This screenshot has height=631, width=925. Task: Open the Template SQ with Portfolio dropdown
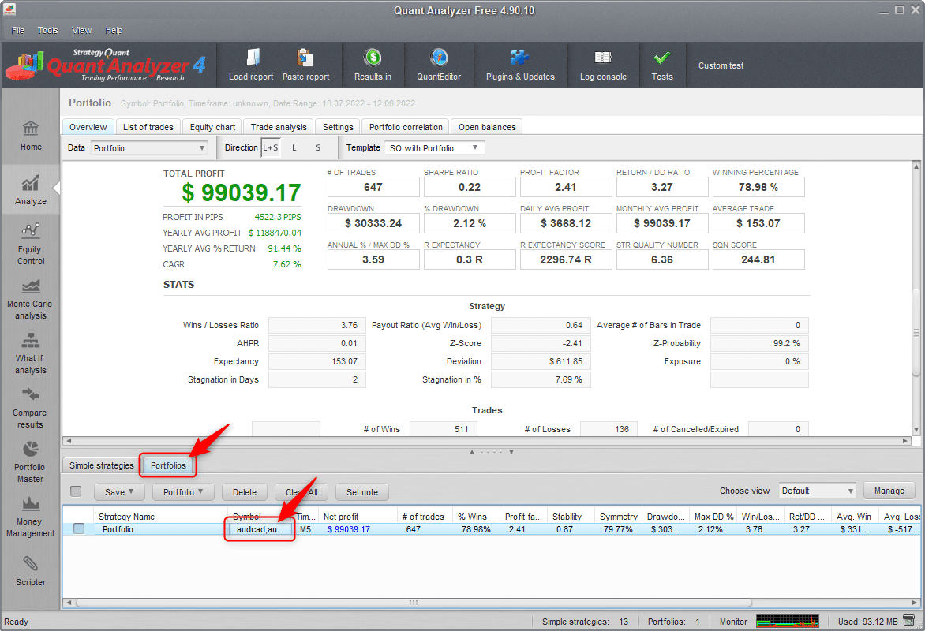tap(434, 148)
